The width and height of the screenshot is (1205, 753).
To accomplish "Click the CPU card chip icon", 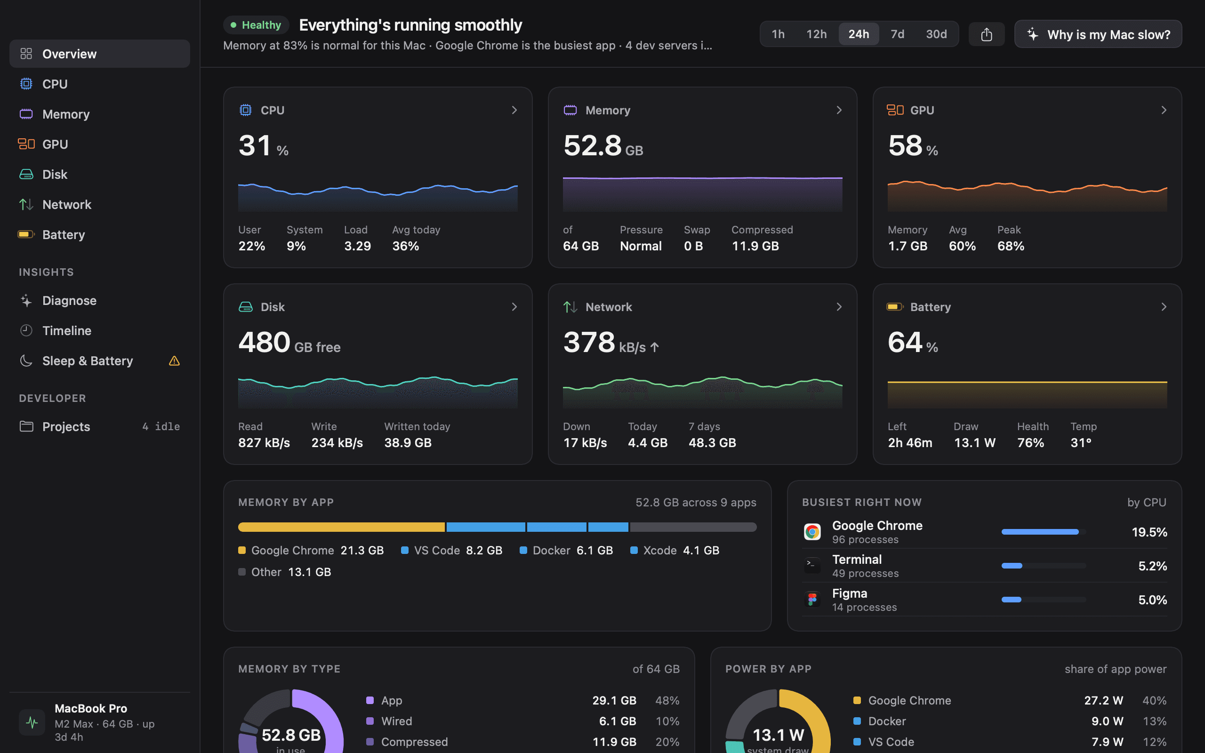I will [x=246, y=110].
